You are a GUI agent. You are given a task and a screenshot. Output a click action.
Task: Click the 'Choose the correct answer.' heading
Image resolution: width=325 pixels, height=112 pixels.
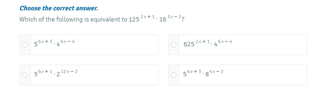(59, 8)
